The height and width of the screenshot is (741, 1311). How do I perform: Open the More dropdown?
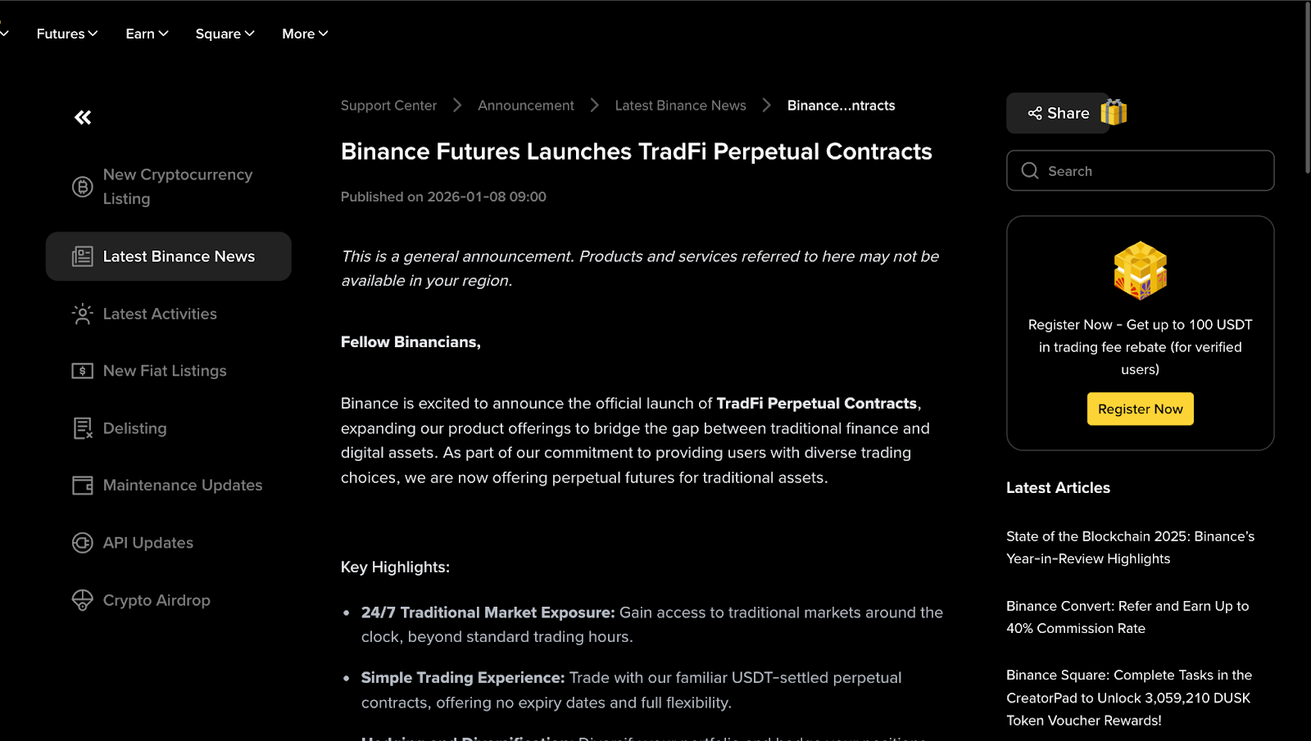pyautogui.click(x=304, y=34)
